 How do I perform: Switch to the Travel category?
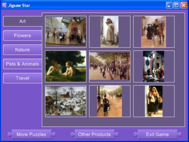[22, 78]
